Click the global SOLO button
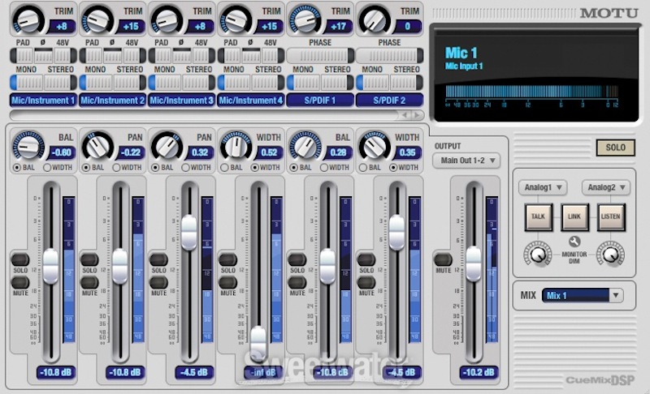 coord(615,148)
